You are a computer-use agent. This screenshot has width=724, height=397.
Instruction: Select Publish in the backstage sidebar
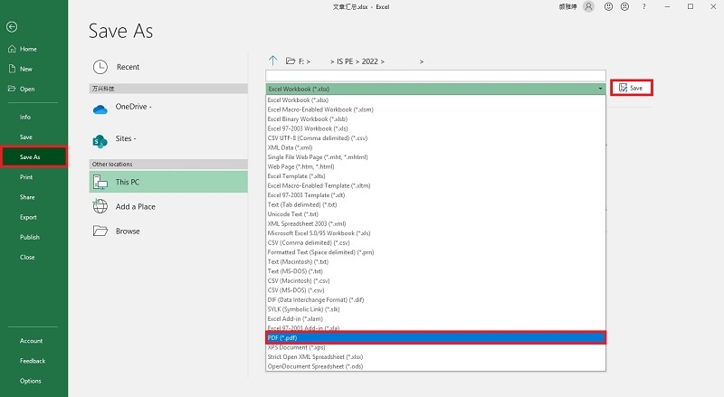(x=30, y=237)
